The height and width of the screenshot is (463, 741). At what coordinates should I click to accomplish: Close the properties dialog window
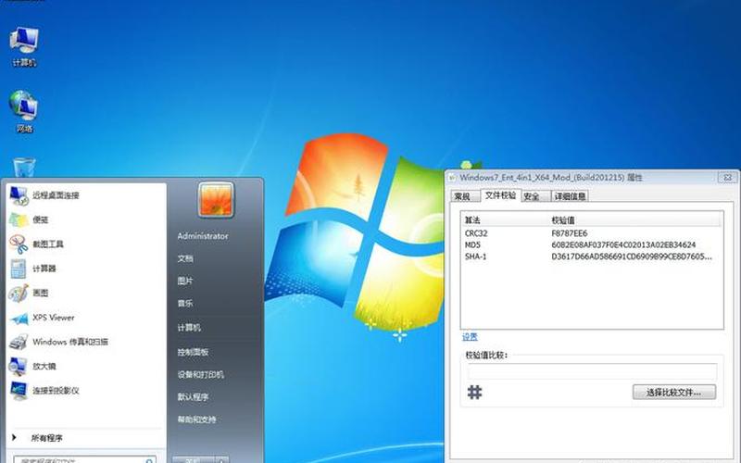728,178
